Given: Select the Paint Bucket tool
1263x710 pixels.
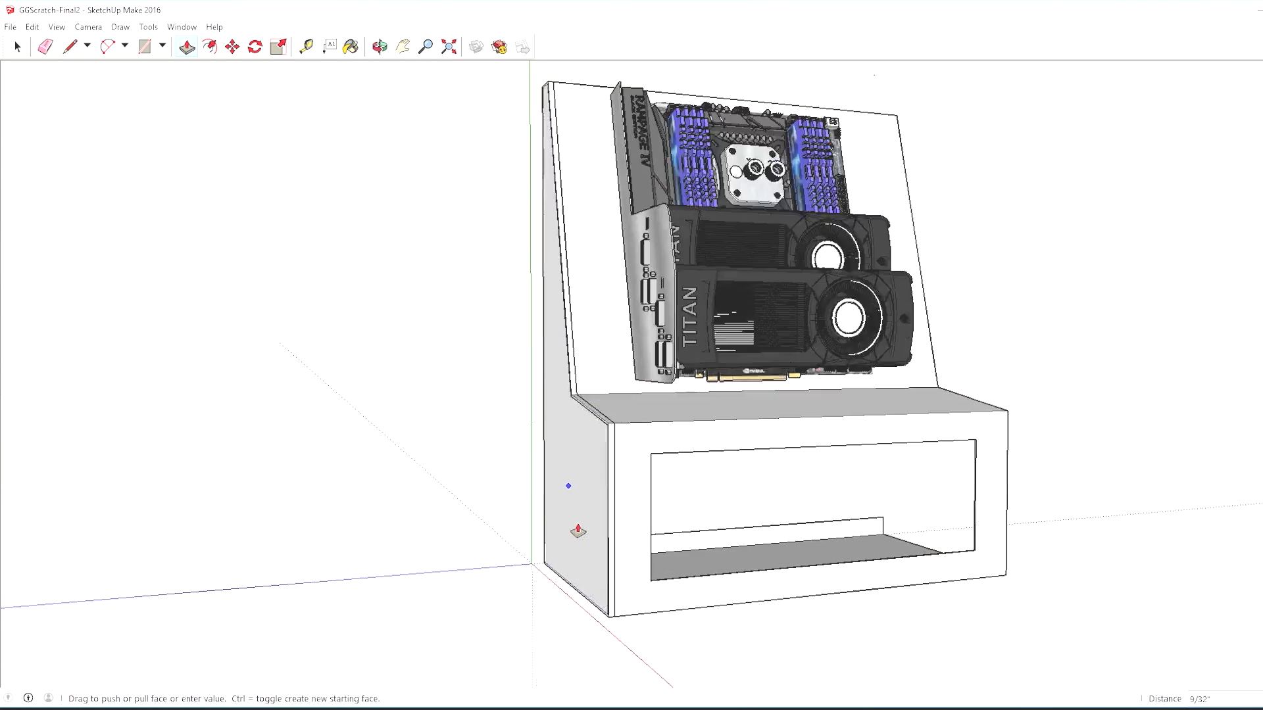Looking at the screenshot, I should coord(351,47).
